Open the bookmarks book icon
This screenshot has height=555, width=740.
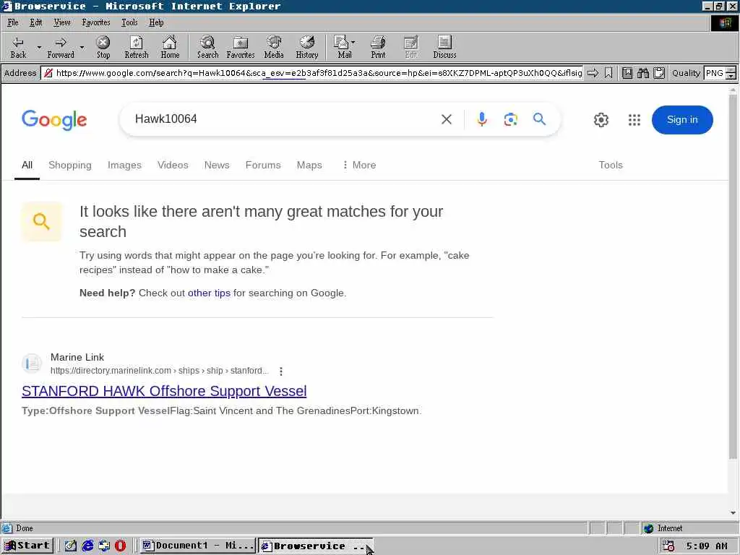click(627, 73)
